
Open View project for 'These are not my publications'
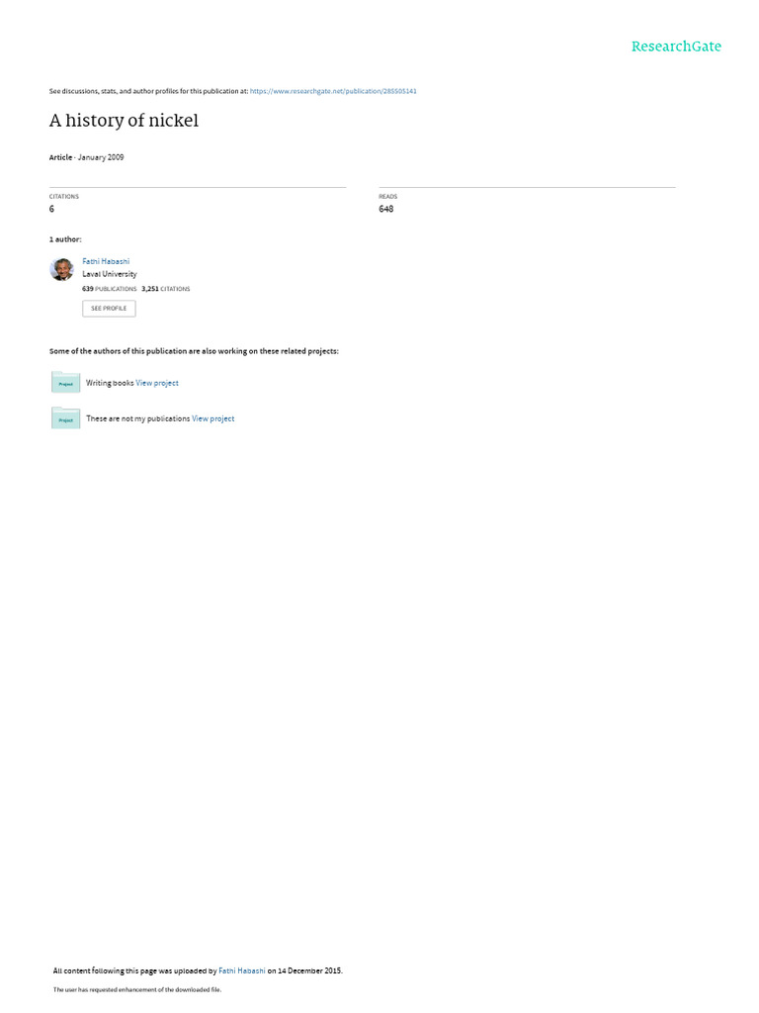click(213, 418)
